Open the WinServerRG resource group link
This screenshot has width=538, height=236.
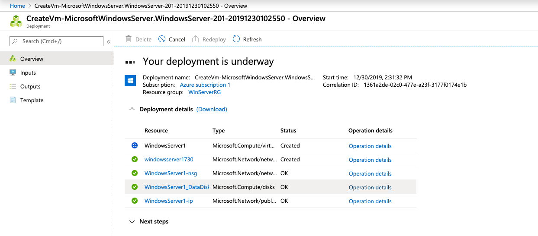[x=204, y=92]
